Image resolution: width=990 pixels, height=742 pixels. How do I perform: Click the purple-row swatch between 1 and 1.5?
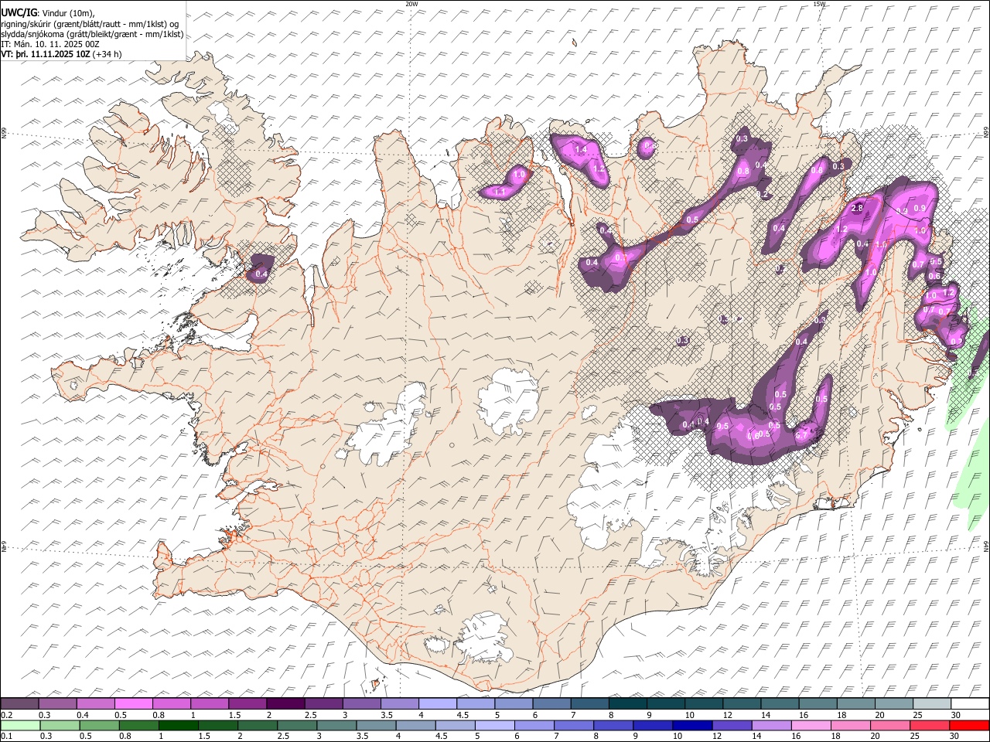[209, 703]
